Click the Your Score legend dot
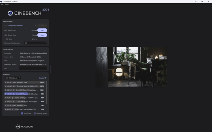This screenshot has width=212, height=132. tap(22, 114)
